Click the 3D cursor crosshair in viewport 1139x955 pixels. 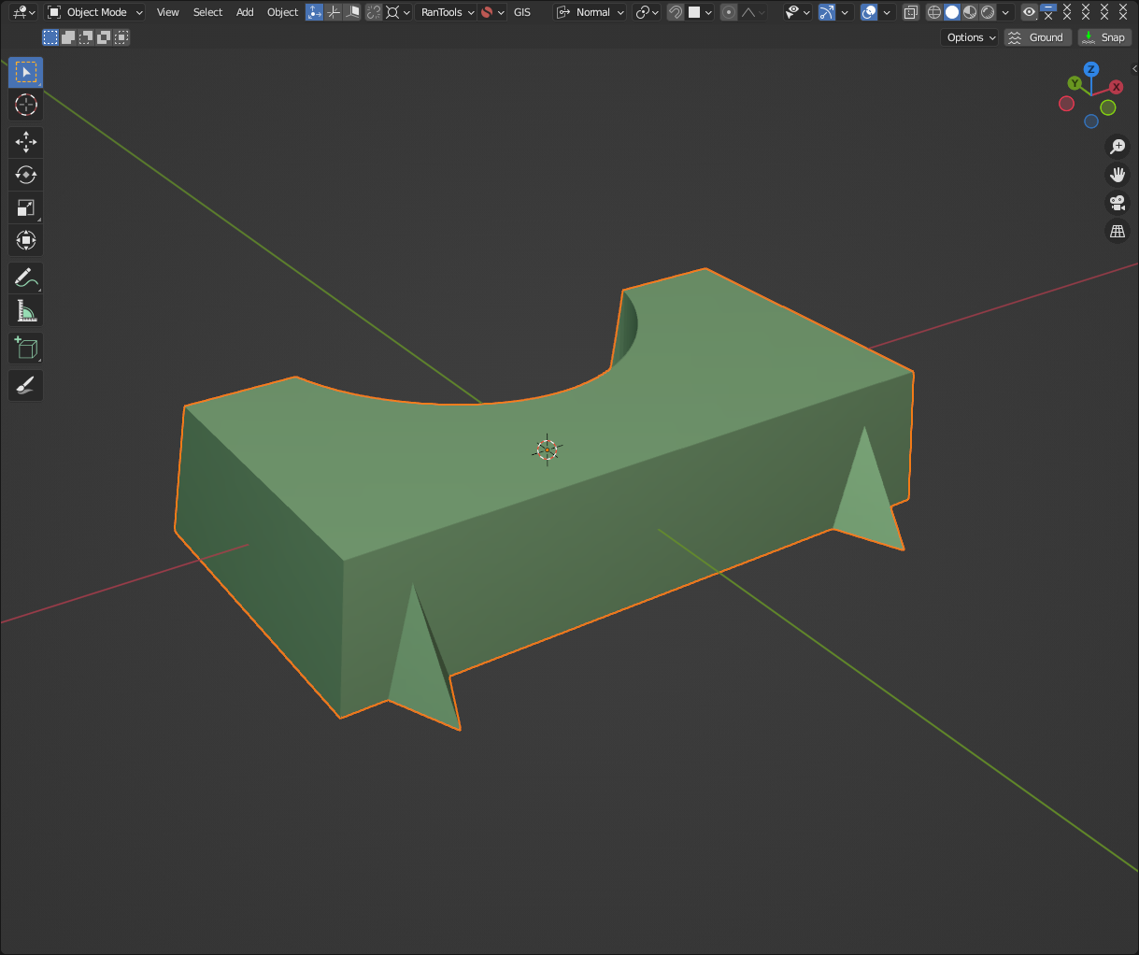(547, 449)
